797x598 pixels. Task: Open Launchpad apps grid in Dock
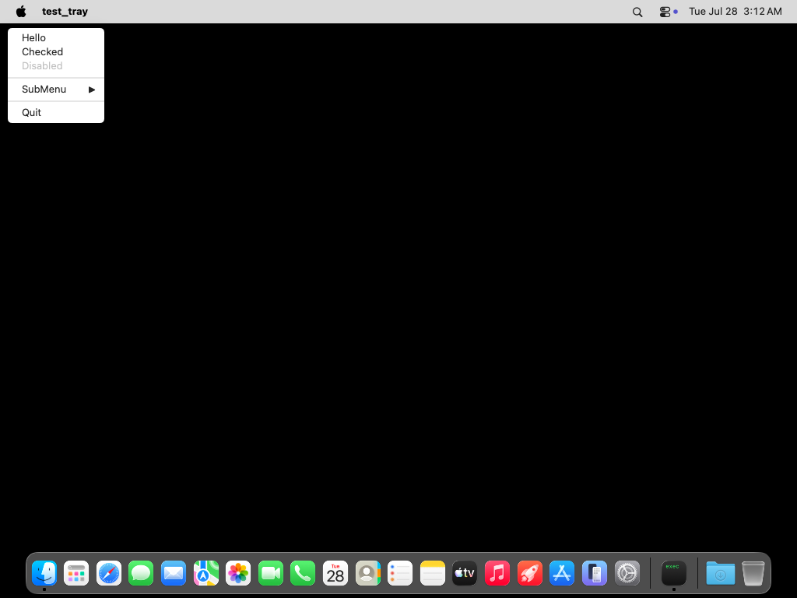76,573
